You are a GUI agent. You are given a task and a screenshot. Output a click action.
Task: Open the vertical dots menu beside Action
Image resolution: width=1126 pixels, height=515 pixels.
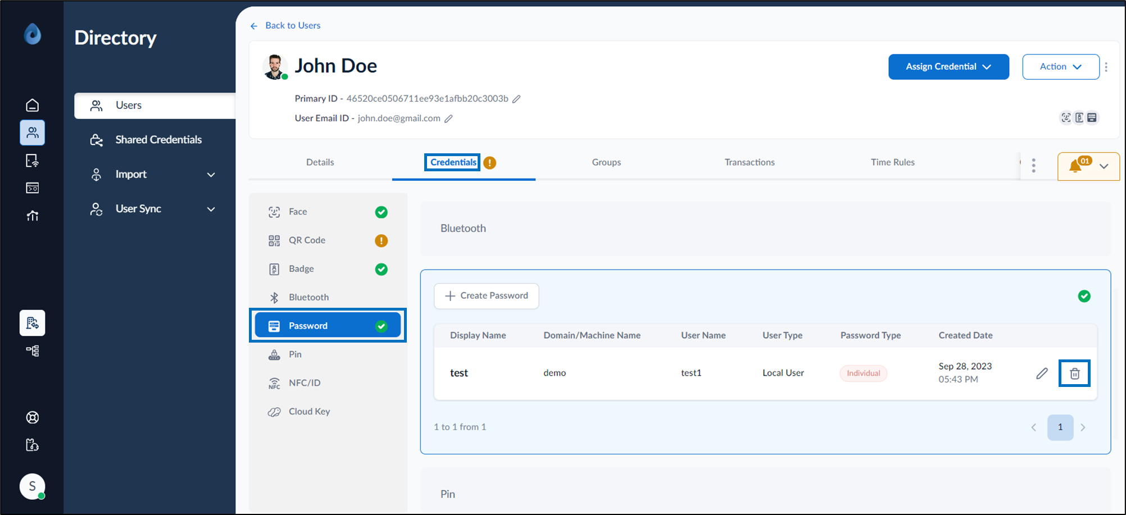point(1106,67)
